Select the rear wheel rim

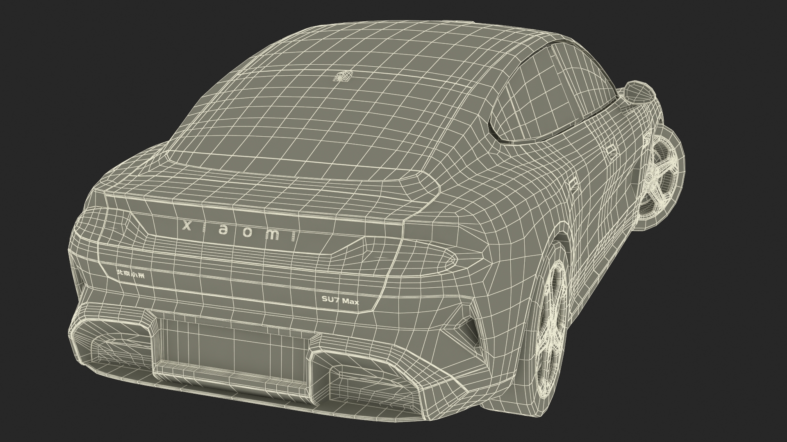point(550,329)
